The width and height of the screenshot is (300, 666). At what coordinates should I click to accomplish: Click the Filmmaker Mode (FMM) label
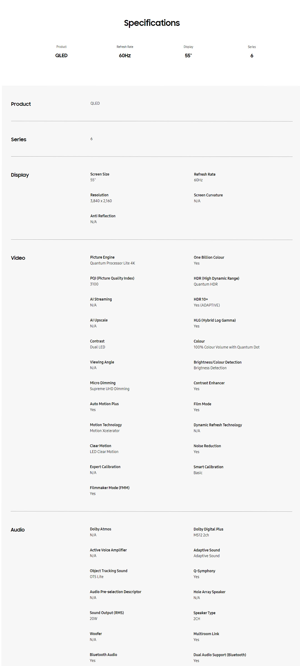[110, 488]
